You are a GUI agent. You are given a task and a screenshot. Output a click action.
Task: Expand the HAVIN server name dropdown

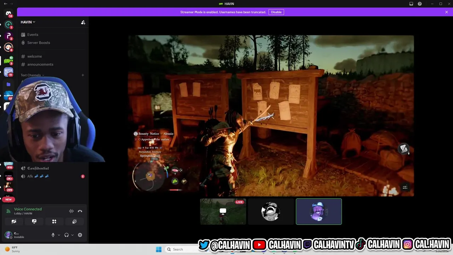[28, 22]
